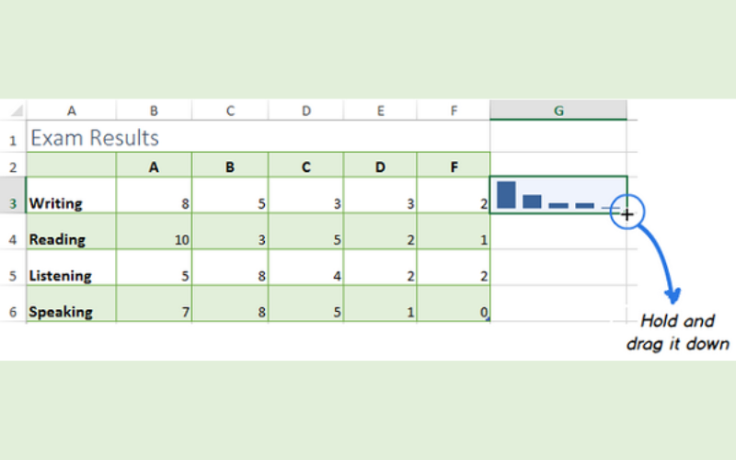Image resolution: width=736 pixels, height=460 pixels.
Task: Select column A header
Action: tap(72, 110)
